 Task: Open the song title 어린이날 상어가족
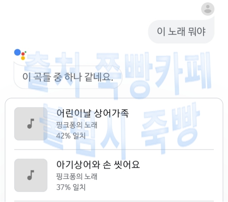[x=92, y=113]
